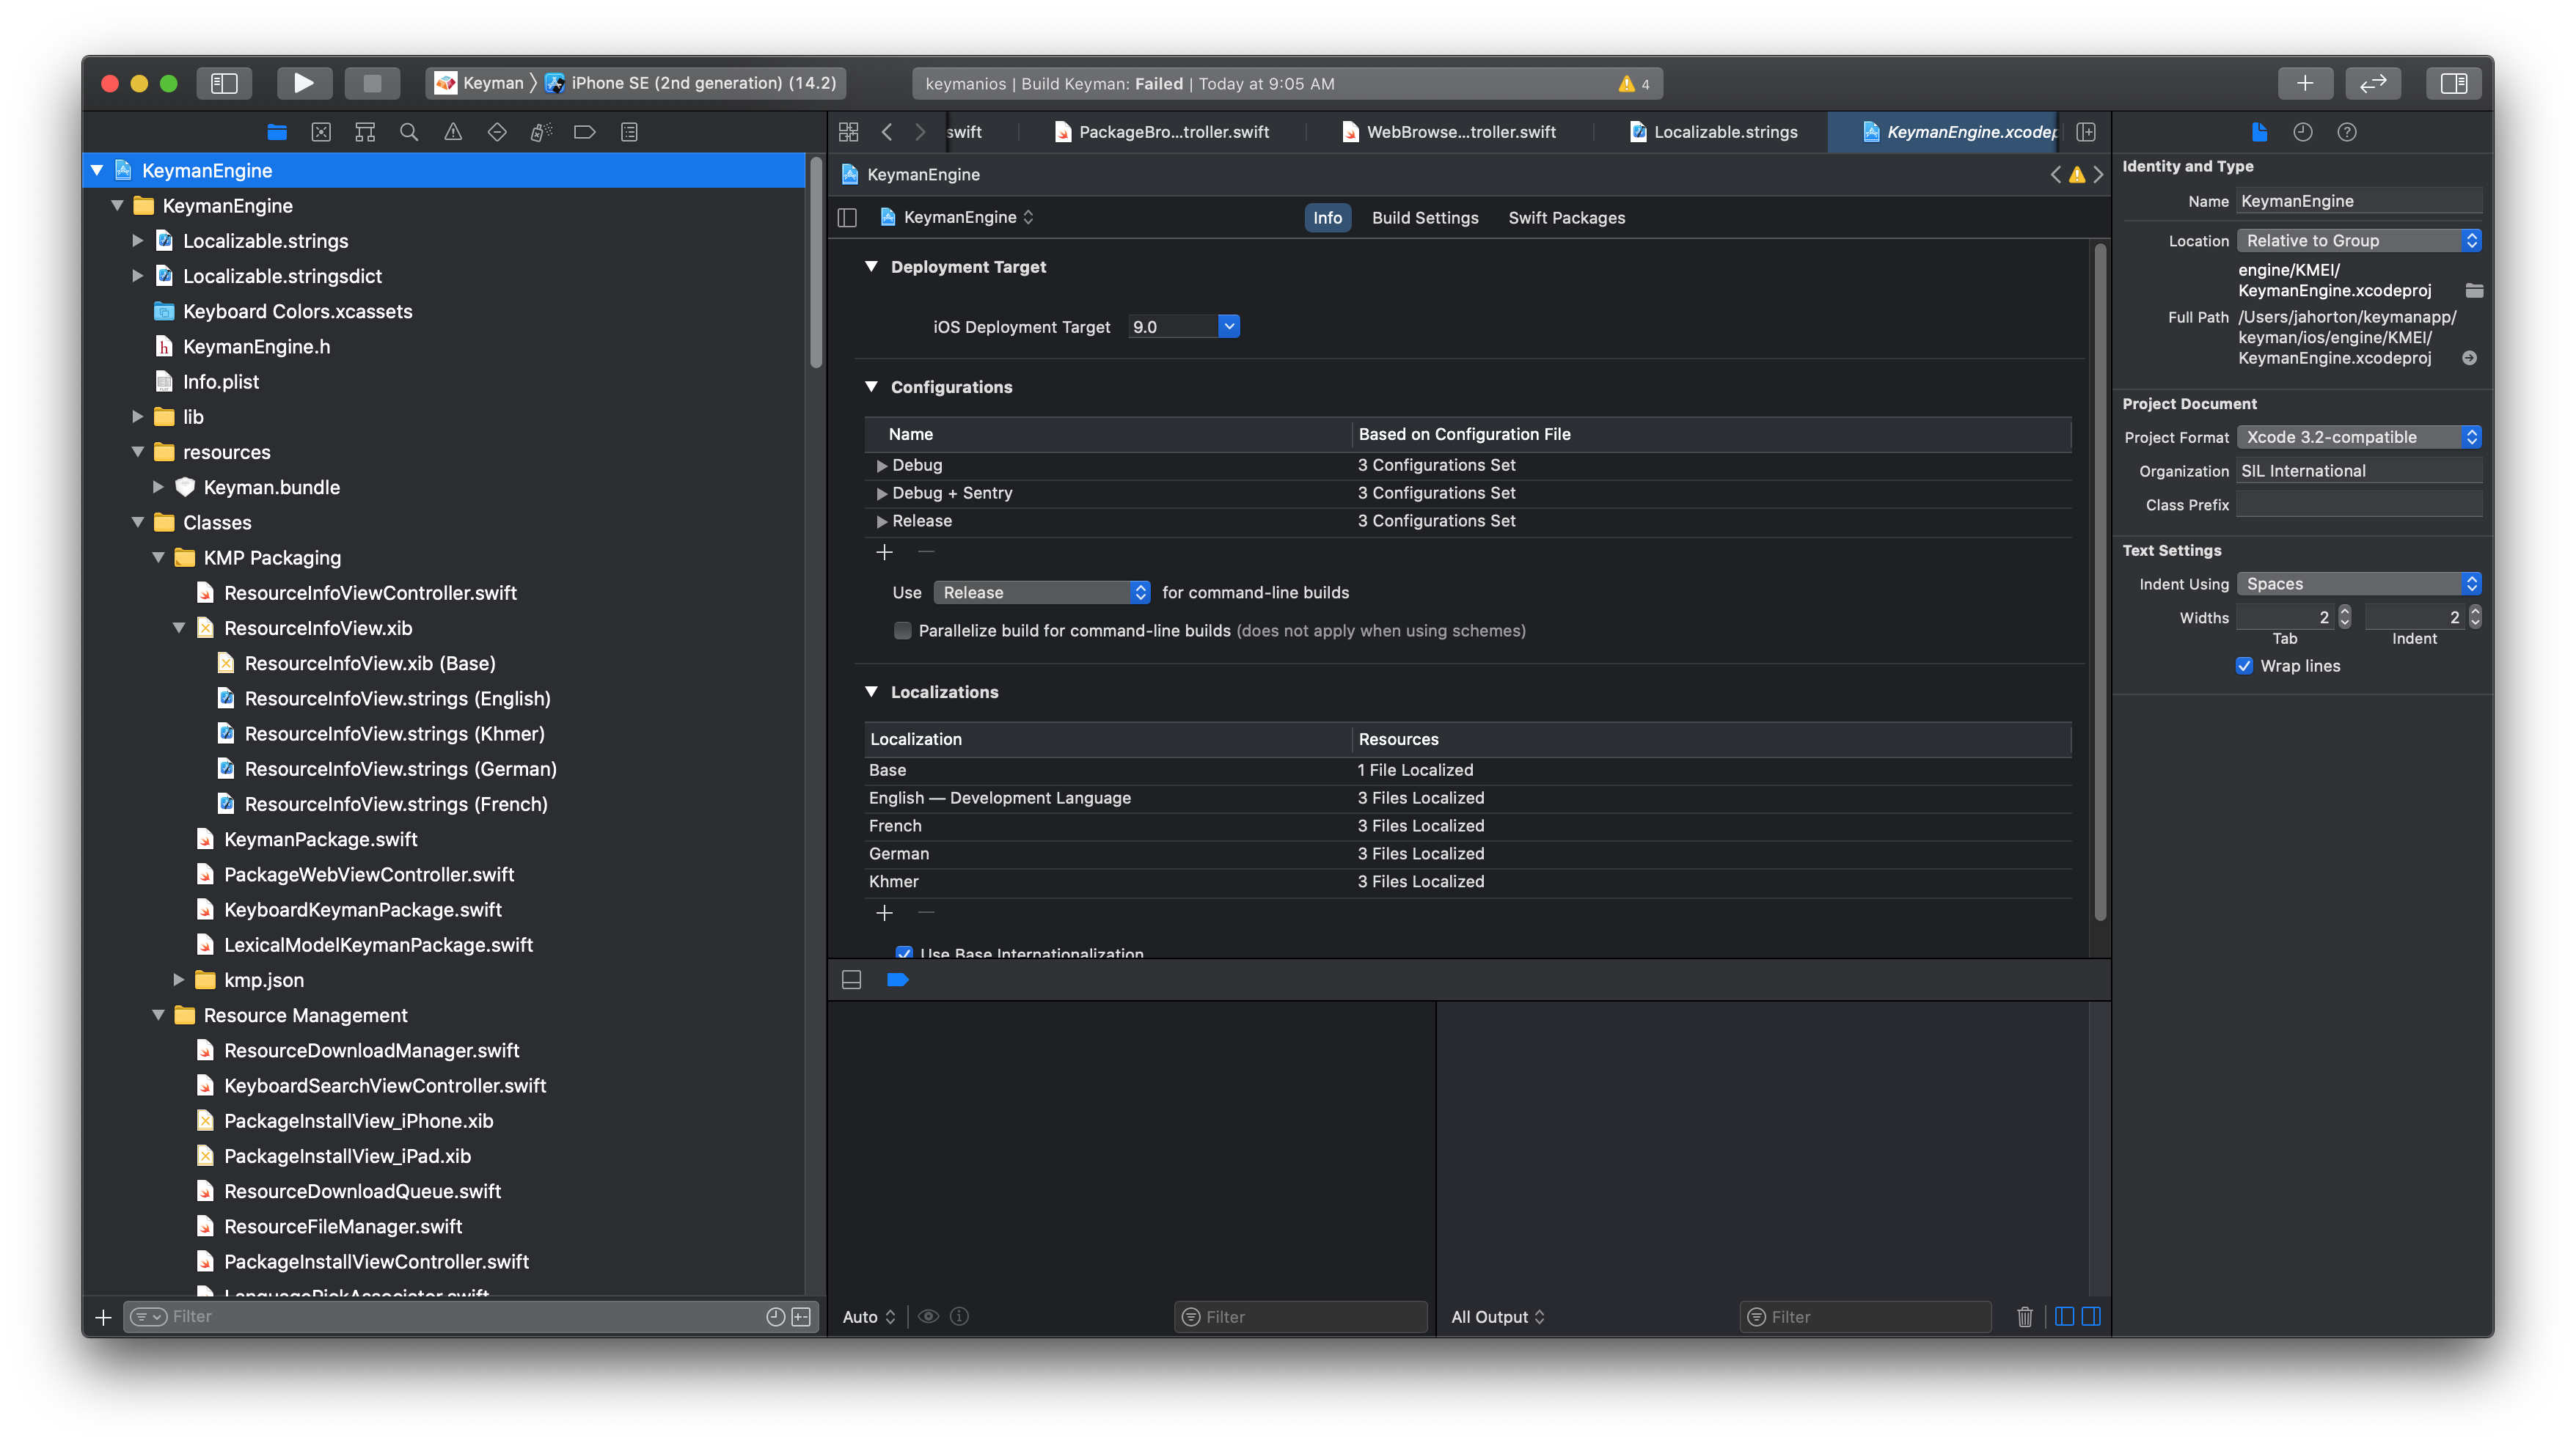
Task: Open the related items grid menu
Action: pyautogui.click(x=848, y=132)
